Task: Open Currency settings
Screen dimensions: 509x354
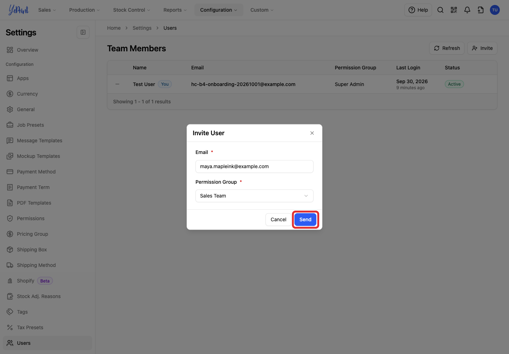Action: pos(47,94)
